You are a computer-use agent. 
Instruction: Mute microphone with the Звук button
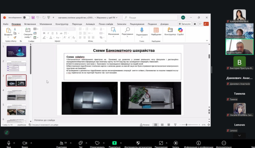tap(8, 143)
